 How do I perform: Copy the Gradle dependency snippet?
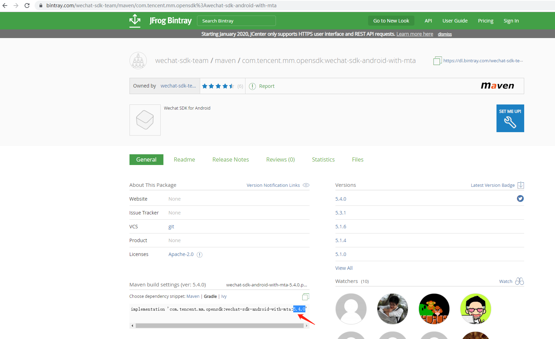305,296
